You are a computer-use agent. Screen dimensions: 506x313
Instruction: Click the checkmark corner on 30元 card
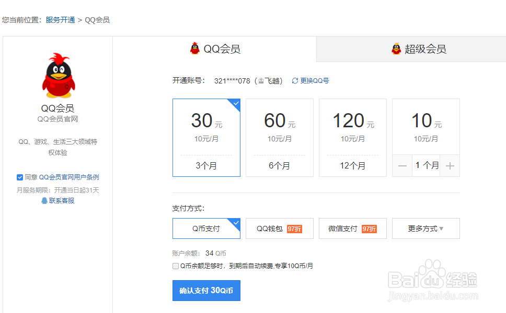236,103
